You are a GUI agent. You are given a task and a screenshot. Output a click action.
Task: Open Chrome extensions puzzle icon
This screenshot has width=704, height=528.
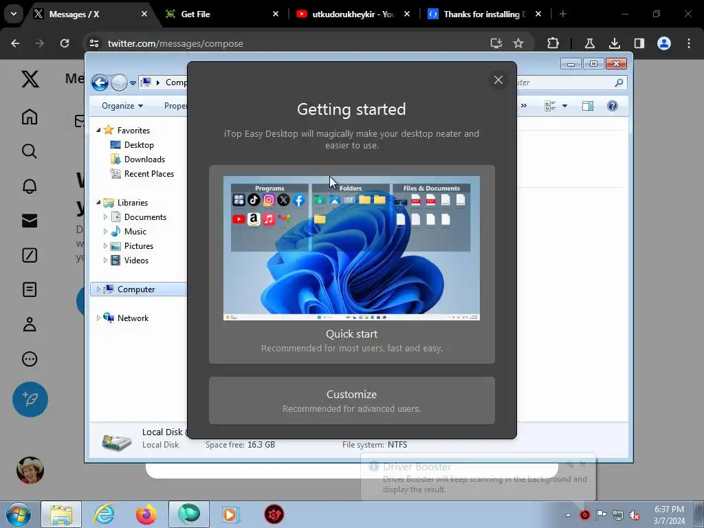click(553, 43)
